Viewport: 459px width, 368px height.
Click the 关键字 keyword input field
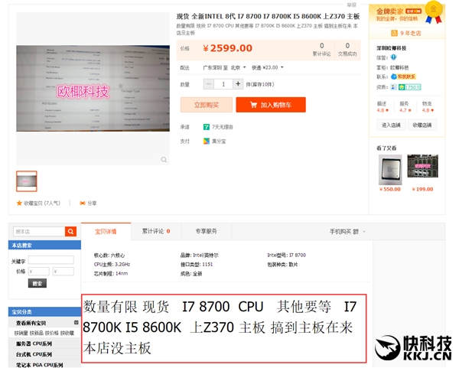pyautogui.click(x=51, y=259)
